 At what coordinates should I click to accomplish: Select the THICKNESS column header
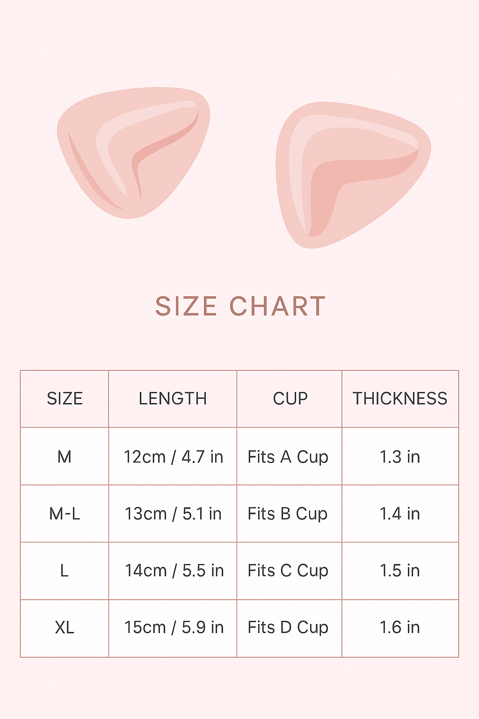400,399
